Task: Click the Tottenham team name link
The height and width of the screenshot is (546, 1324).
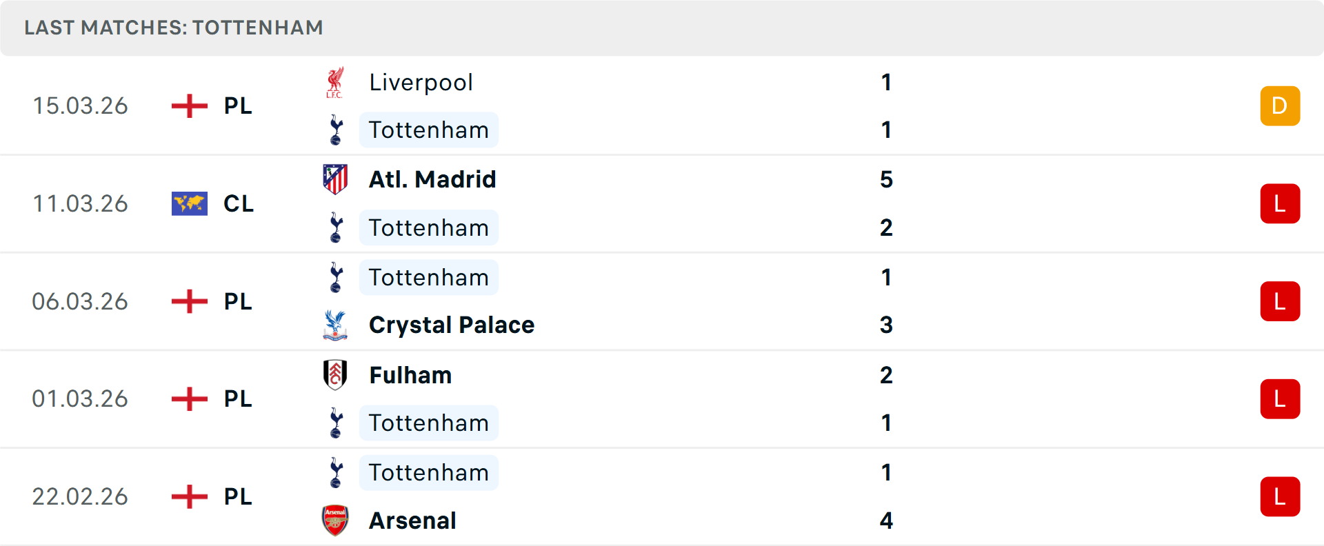Action: (x=429, y=130)
